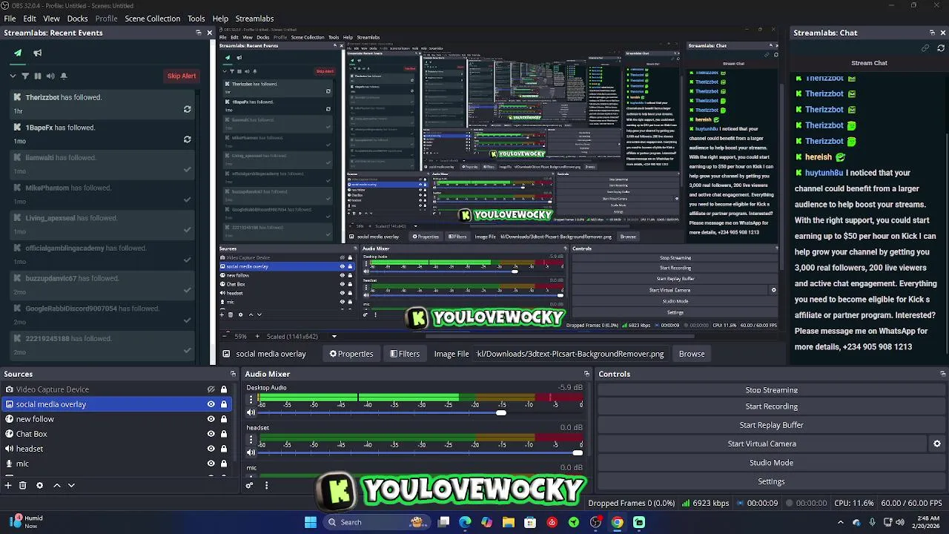This screenshot has height=534, width=949.
Task: Mute Desktop Audio using its speaker icon
Action: 251,412
